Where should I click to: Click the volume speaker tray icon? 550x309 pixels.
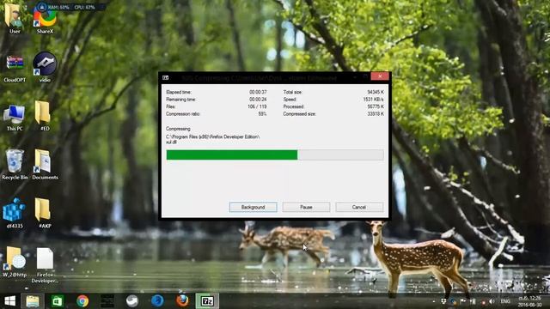pos(492,301)
